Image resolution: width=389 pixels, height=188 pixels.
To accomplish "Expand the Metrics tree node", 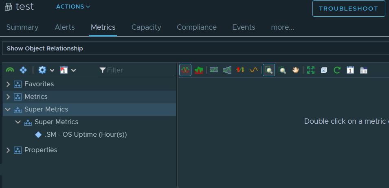I will pyautogui.click(x=8, y=96).
